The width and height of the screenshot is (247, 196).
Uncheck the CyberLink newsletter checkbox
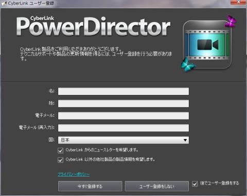point(60,150)
